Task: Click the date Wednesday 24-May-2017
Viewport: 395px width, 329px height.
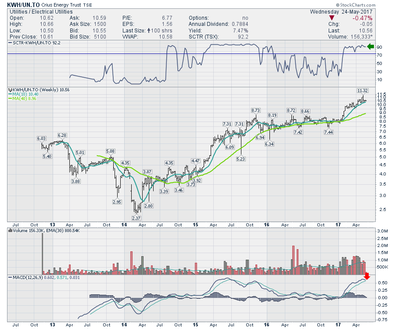Action: pos(341,11)
